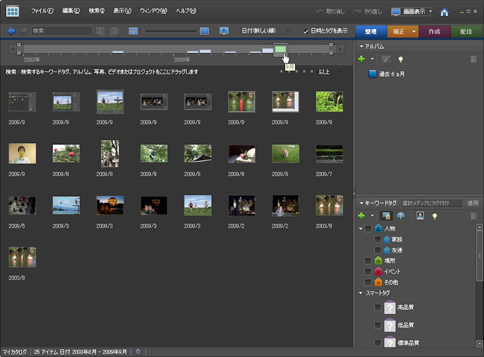The width and height of the screenshot is (484, 357).
Task: Click the home (welcome screen) icon
Action: click(444, 12)
